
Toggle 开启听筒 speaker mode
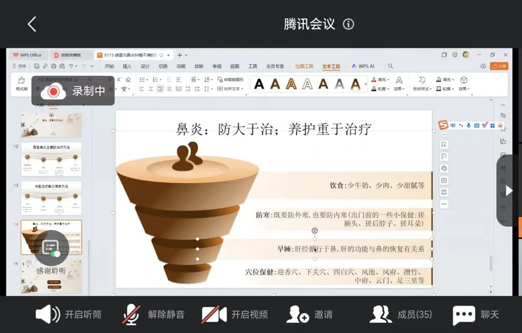click(x=68, y=314)
